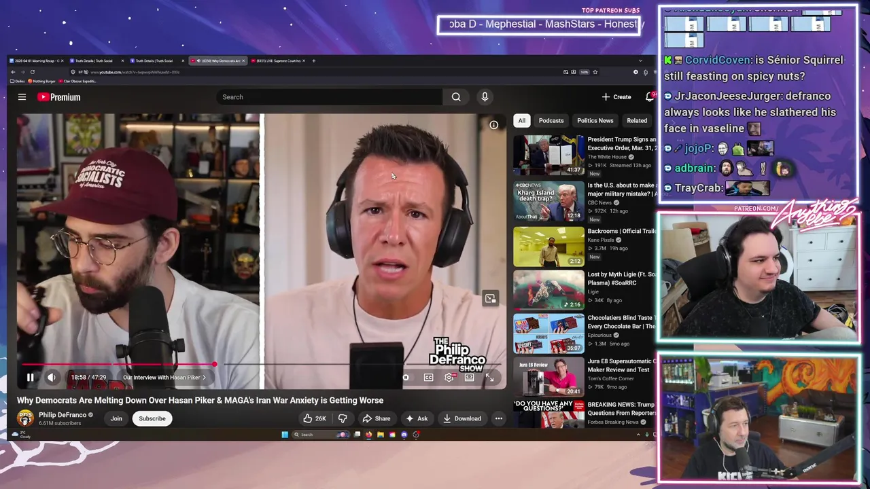Screen dimensions: 870x489
Task: Download the video
Action: pos(462,418)
